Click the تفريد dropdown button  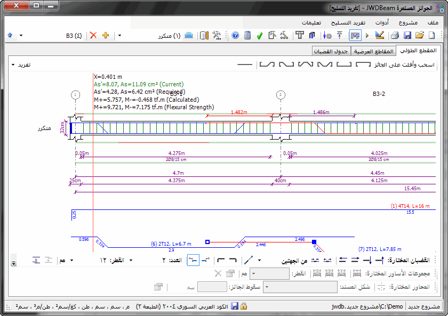click(21, 64)
